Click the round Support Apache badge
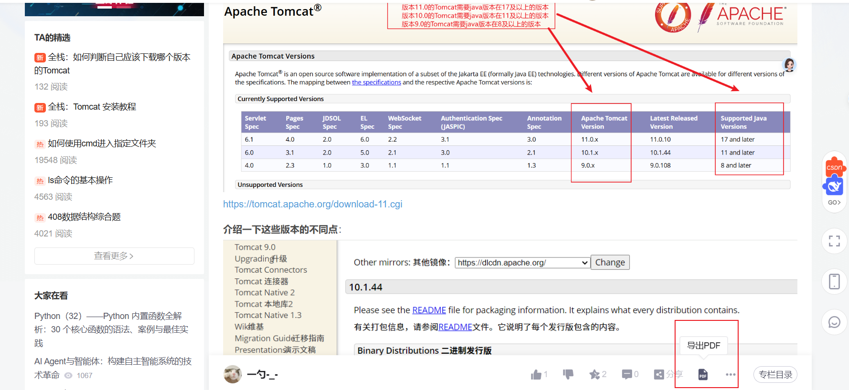Viewport: 849px width, 390px height. (672, 17)
